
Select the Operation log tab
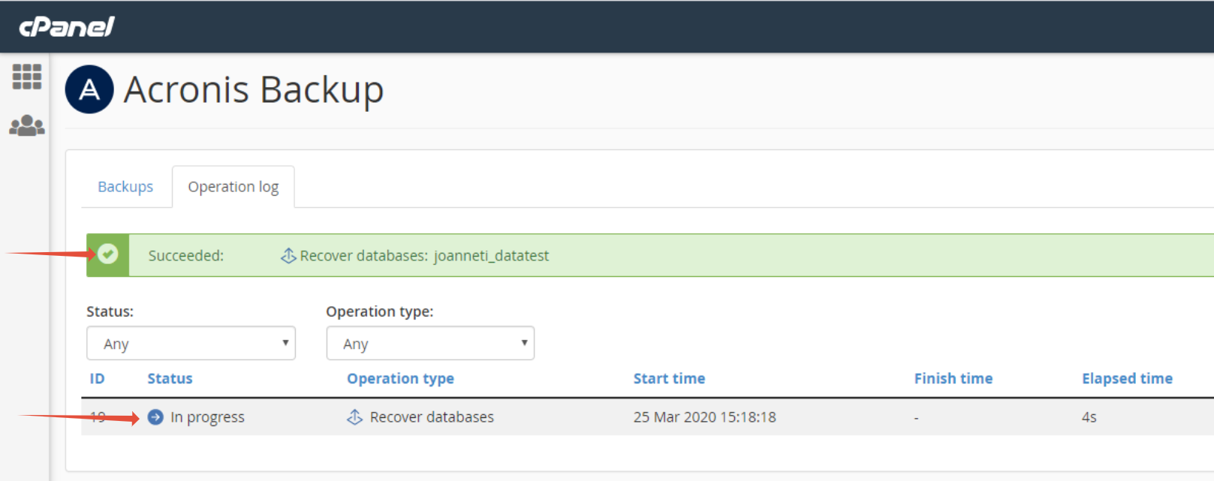(233, 187)
